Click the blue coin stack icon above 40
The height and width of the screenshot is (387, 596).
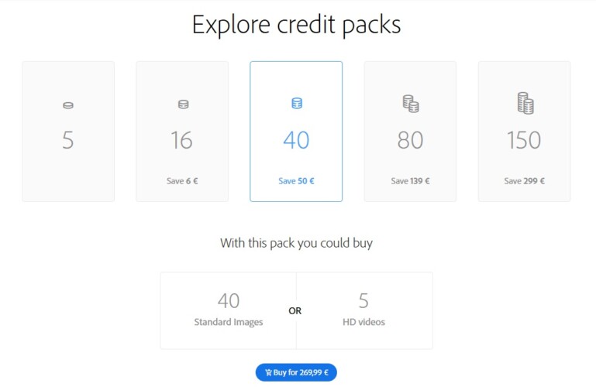tap(297, 103)
